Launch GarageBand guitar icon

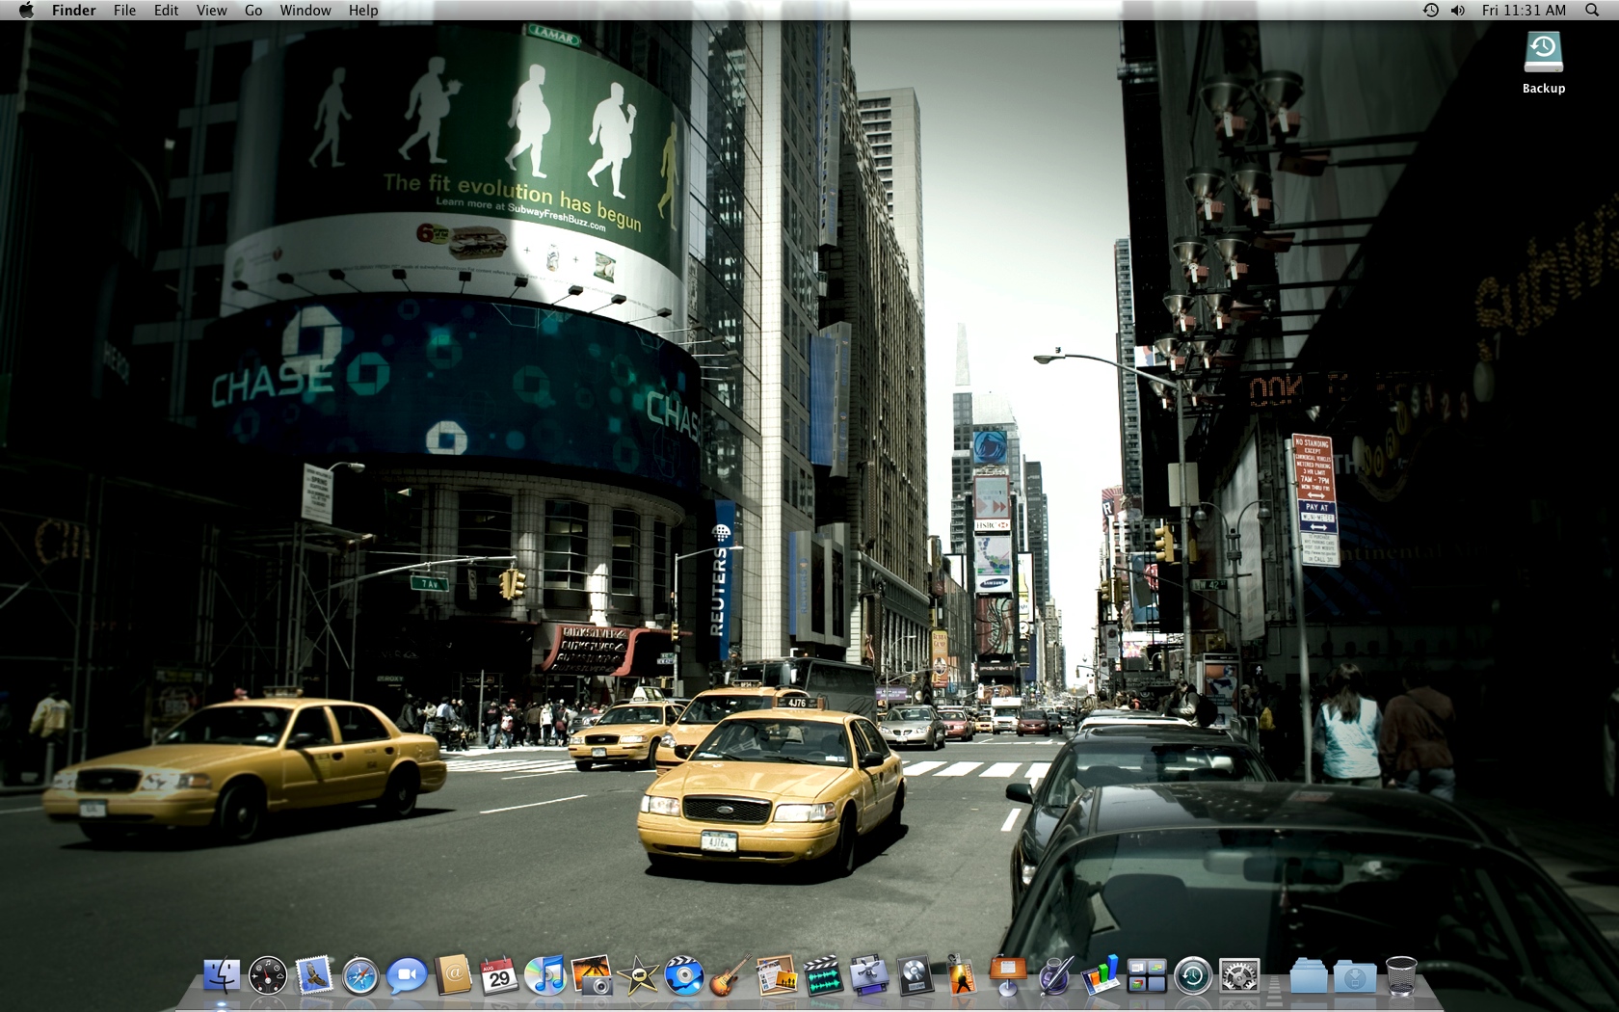coord(730,976)
